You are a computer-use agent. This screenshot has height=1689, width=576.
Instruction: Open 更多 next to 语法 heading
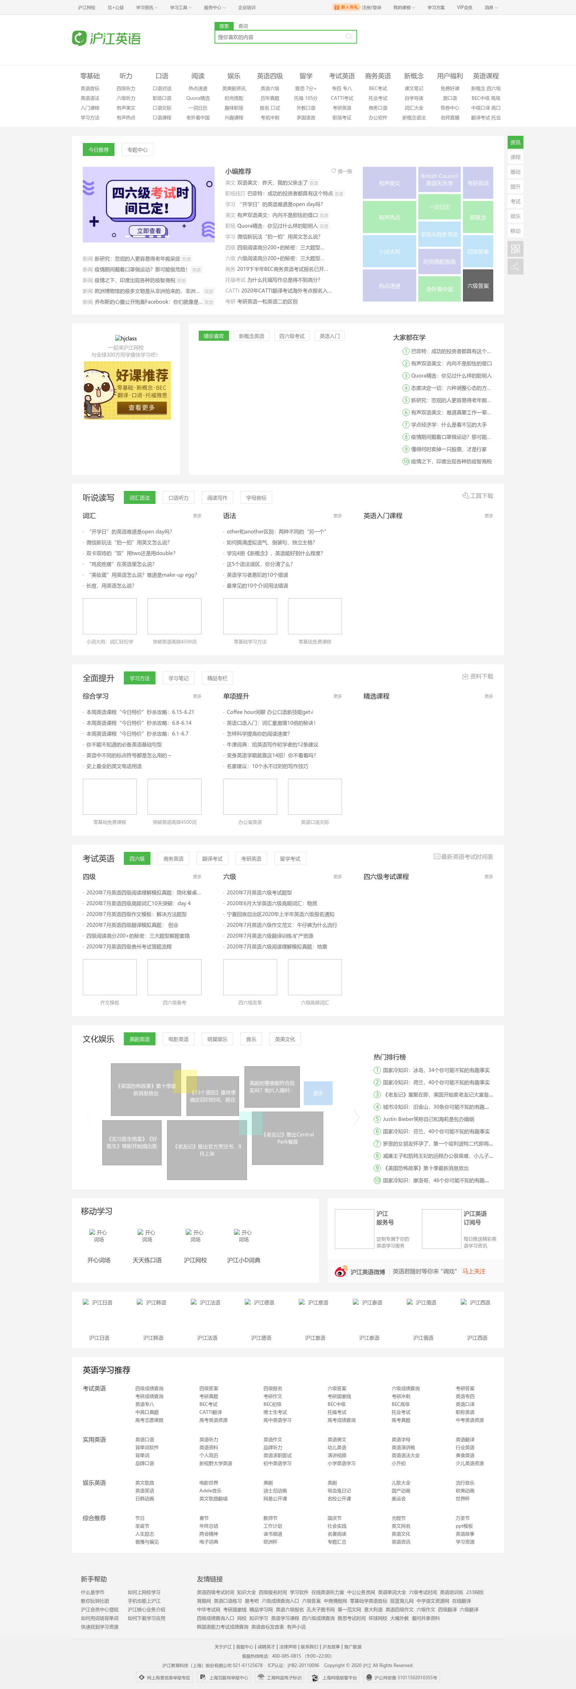pyautogui.click(x=337, y=516)
